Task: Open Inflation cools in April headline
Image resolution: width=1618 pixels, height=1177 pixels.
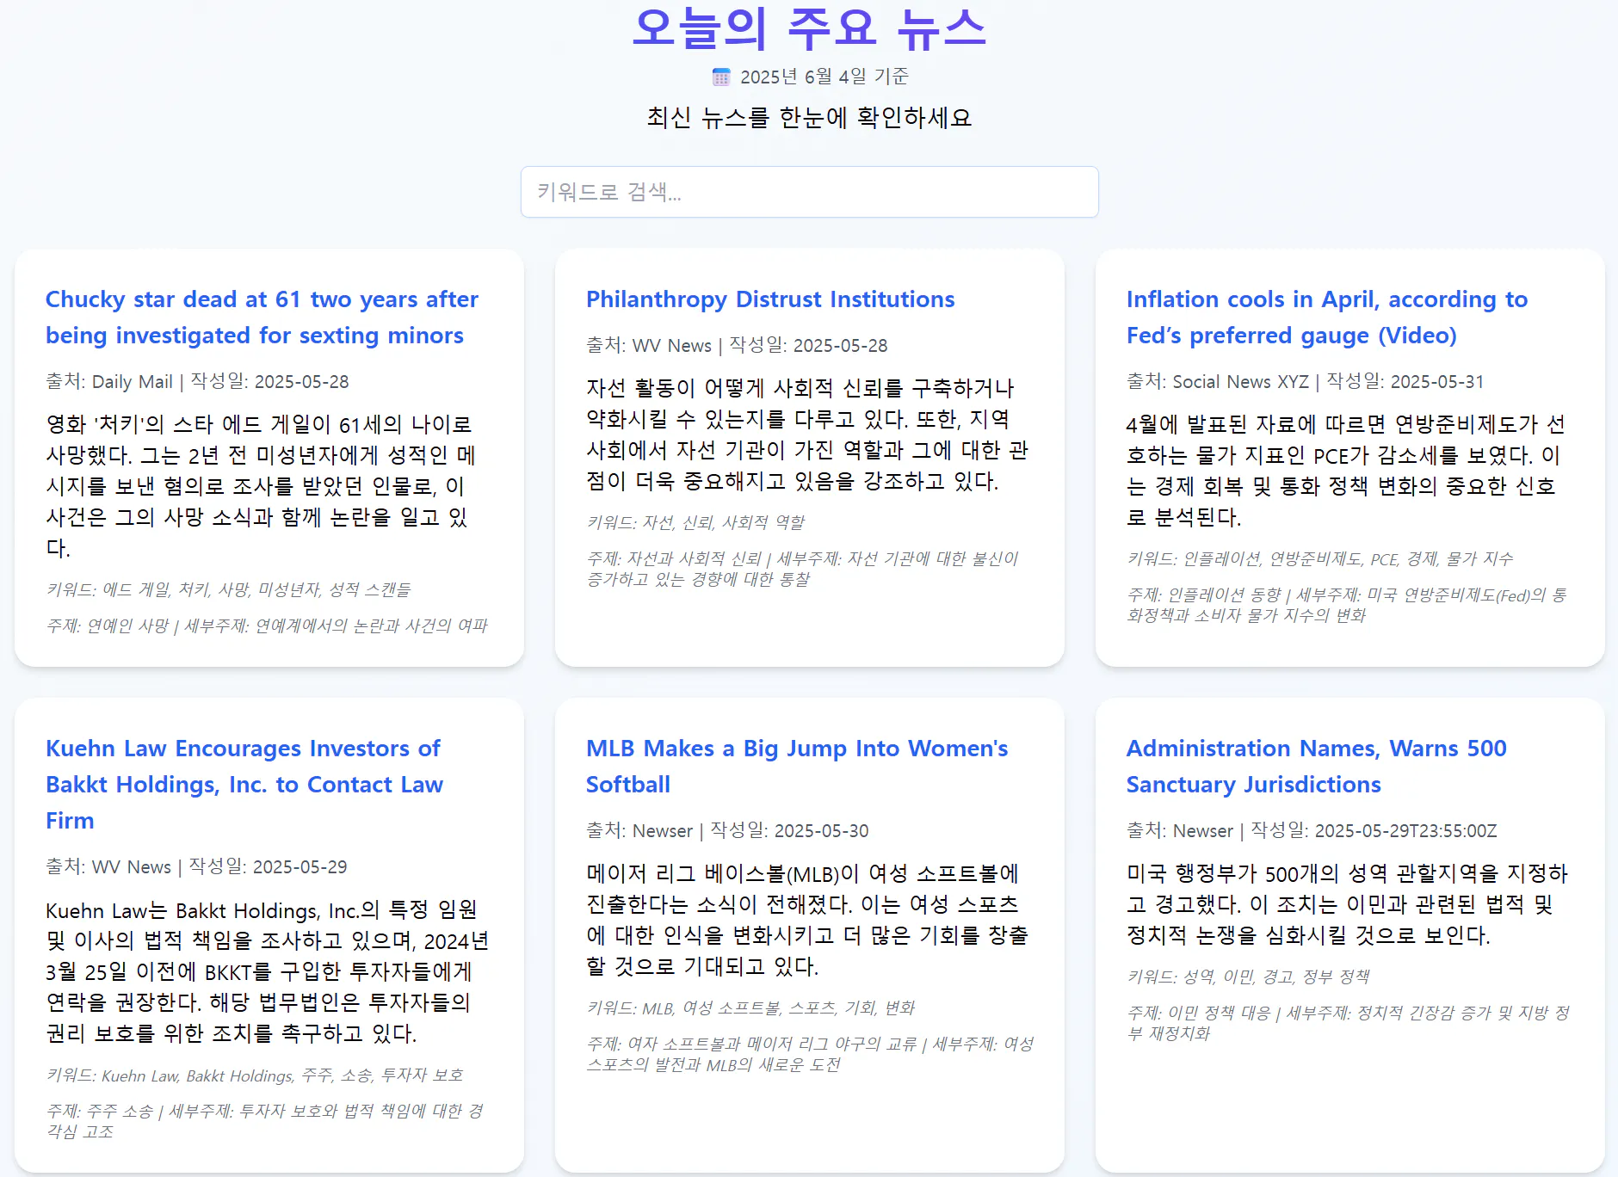Action: coord(1326,317)
